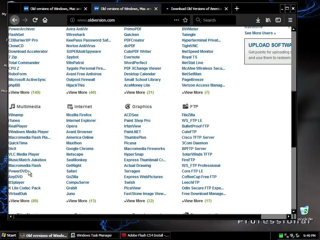Click the vertical scrollbar up arrow

[x=293, y=29]
